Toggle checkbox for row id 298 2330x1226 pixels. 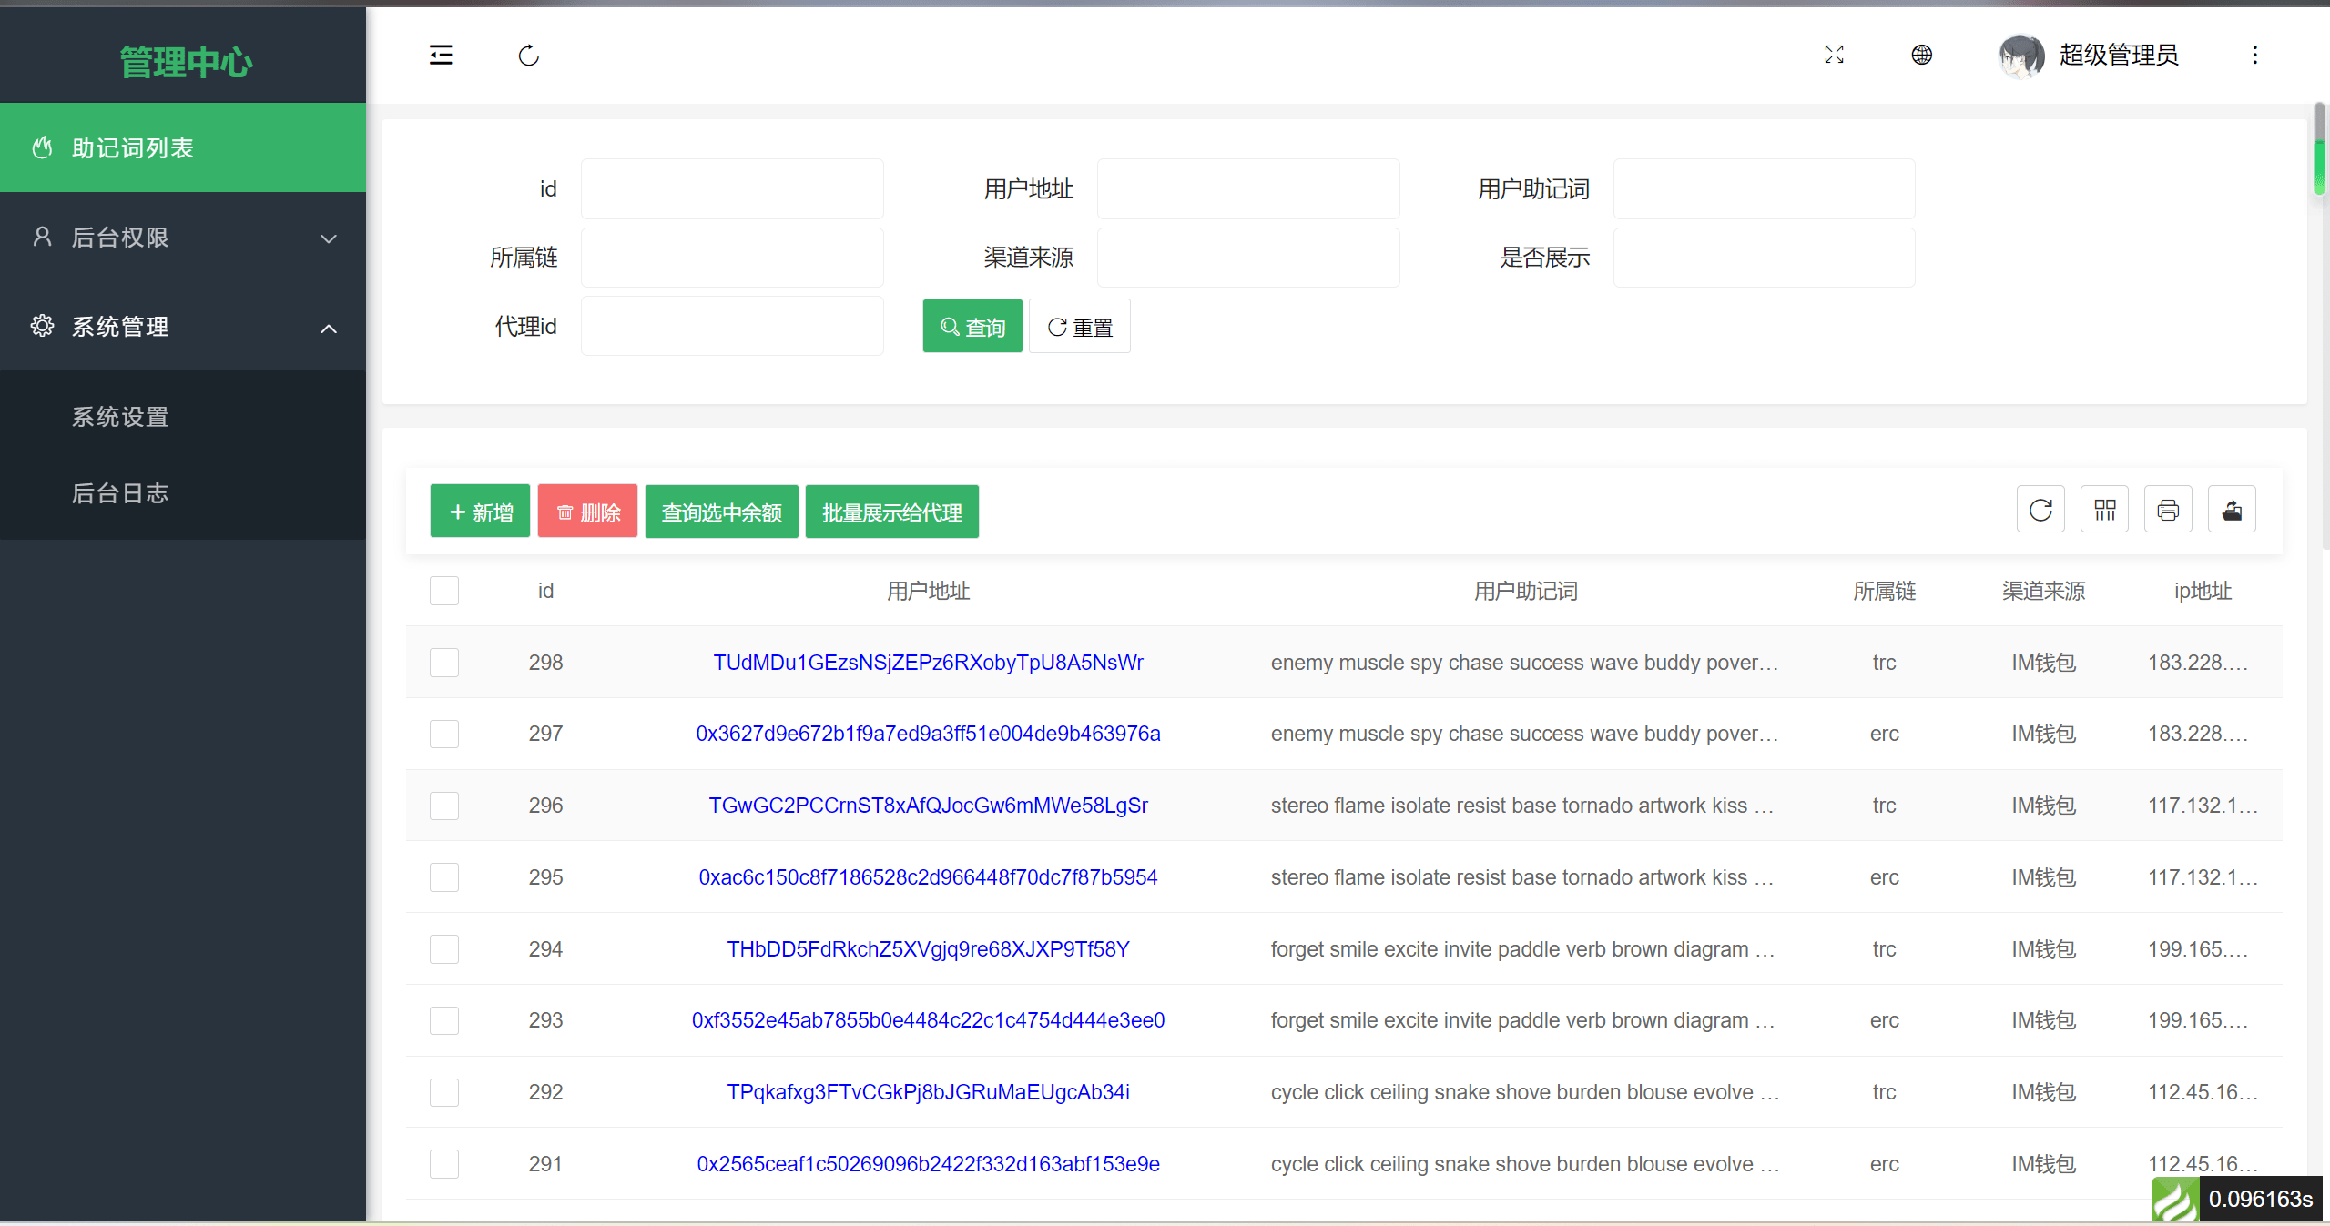443,659
